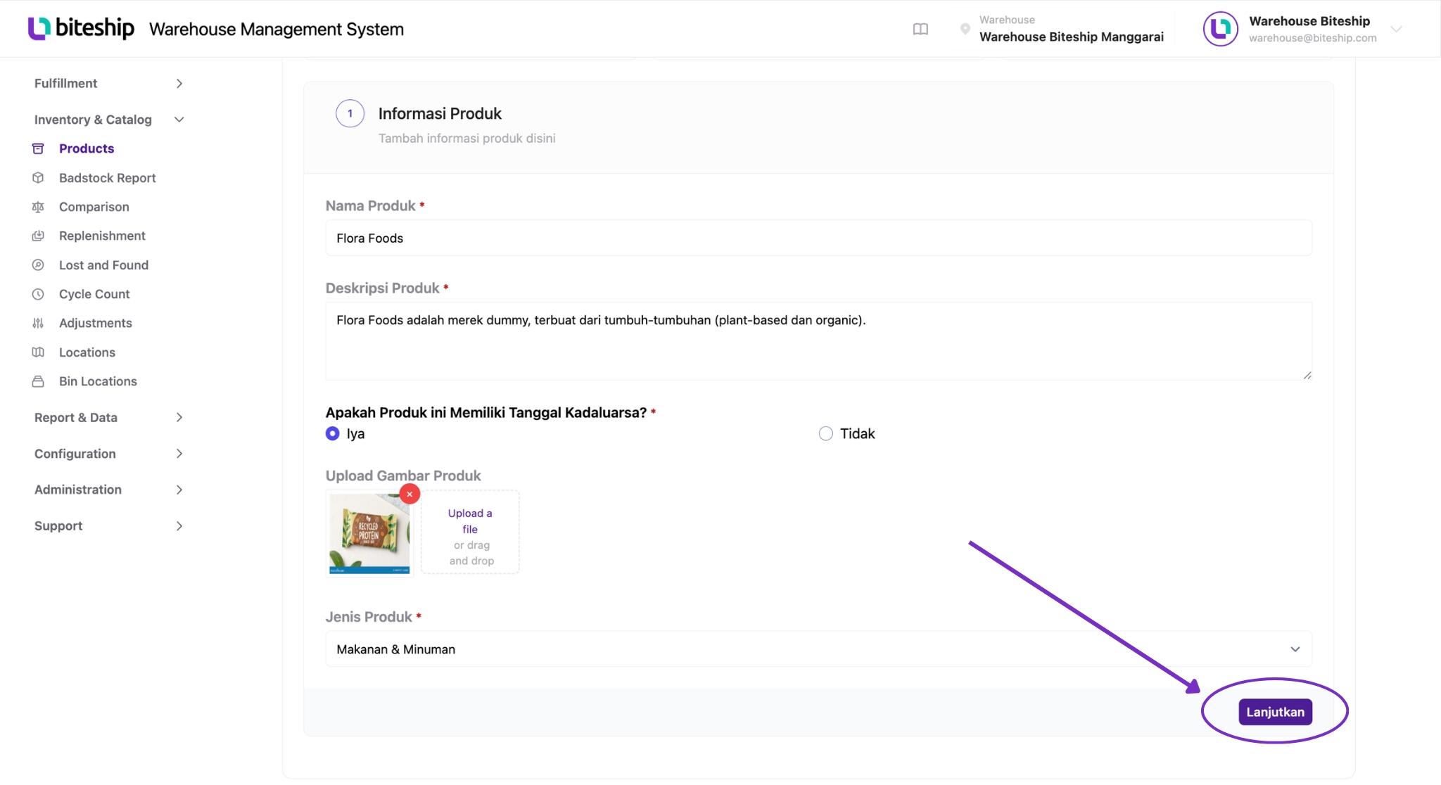Click the Lanjutkan button
The image size is (1441, 785).
coord(1275,712)
